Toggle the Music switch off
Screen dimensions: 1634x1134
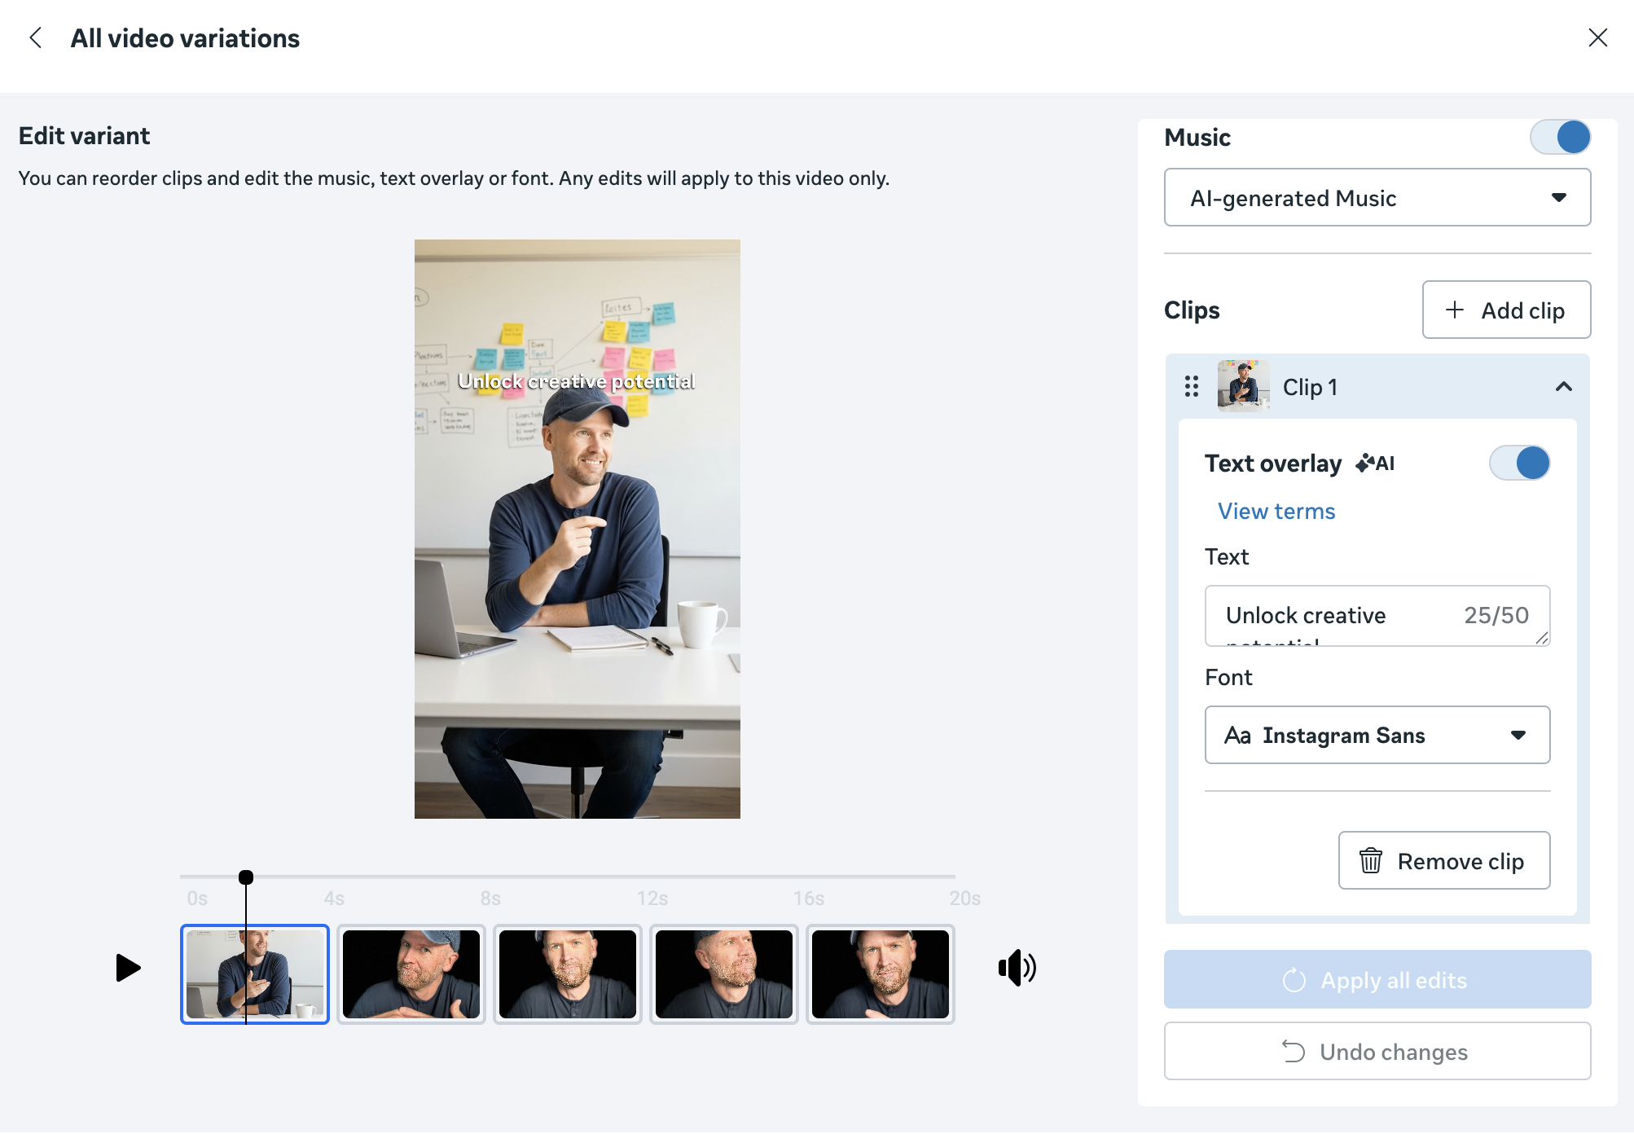pos(1560,137)
